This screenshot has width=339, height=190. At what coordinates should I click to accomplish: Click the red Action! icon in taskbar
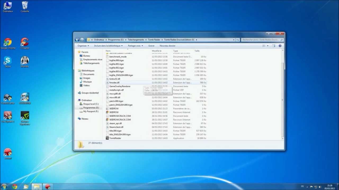48,187
